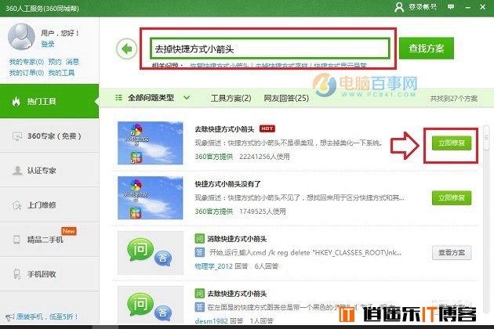494x329 pixels.
Task: Click the blue 答 tag before cmd answer
Action: (x=199, y=252)
